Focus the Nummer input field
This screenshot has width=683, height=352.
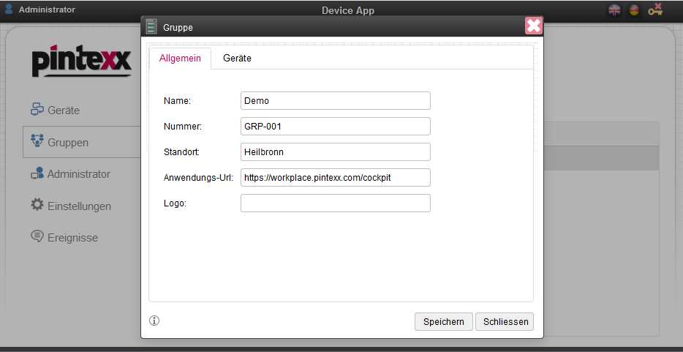click(x=335, y=126)
